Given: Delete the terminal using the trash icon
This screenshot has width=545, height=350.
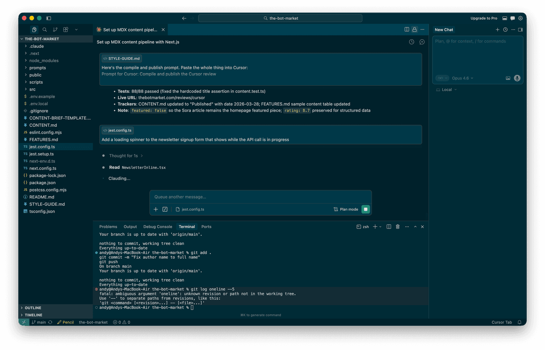Looking at the screenshot, I should tap(397, 227).
